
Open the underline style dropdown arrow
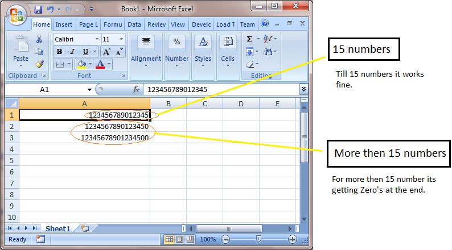pyautogui.click(x=94, y=52)
